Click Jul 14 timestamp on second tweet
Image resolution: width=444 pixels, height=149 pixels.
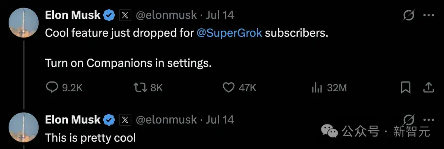(220, 120)
